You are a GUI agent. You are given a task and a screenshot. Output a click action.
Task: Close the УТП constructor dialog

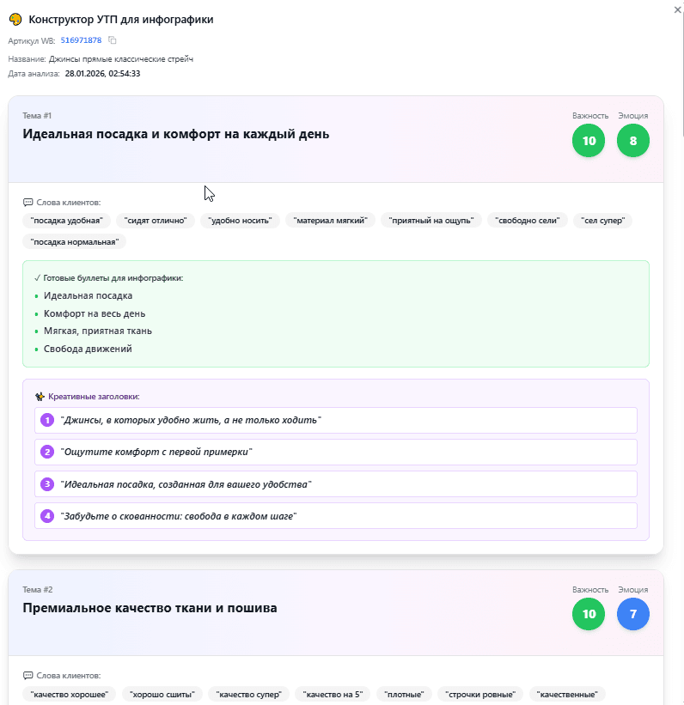pyautogui.click(x=675, y=9)
